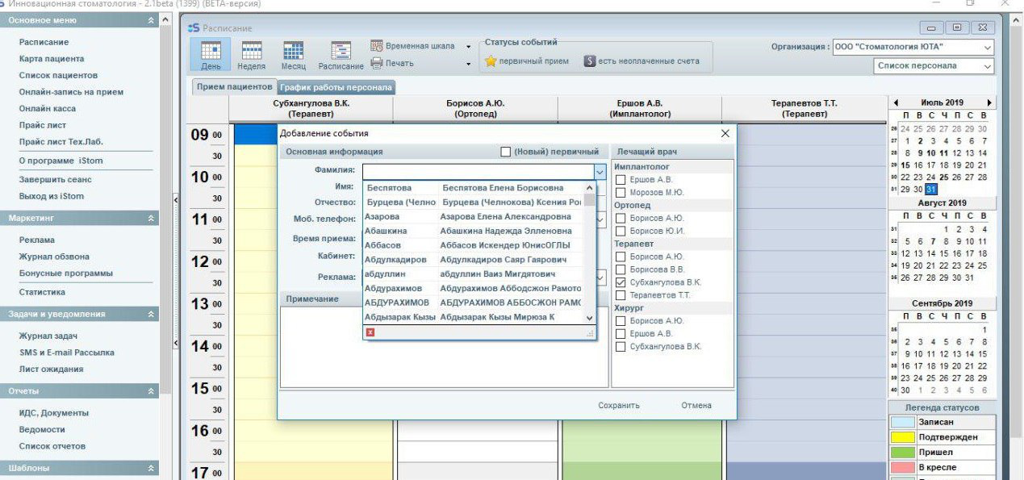Click the Schedule list view icon
This screenshot has height=480, width=1024.
341,54
